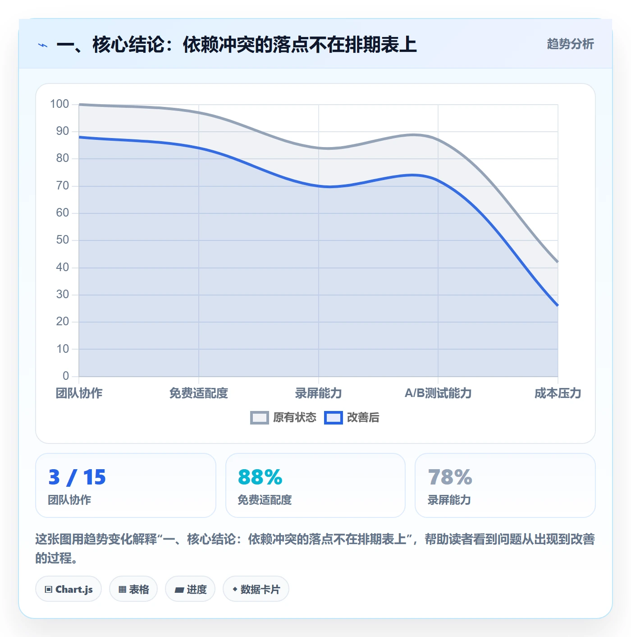Click the 50 y-axis tick label
631x637 pixels.
click(x=63, y=240)
